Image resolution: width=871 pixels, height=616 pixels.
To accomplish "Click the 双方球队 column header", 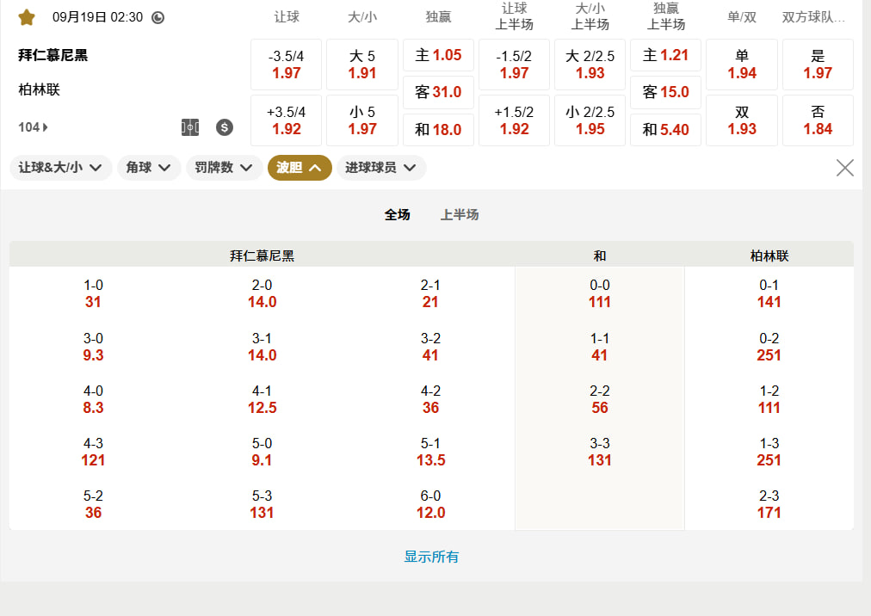I will click(x=813, y=17).
